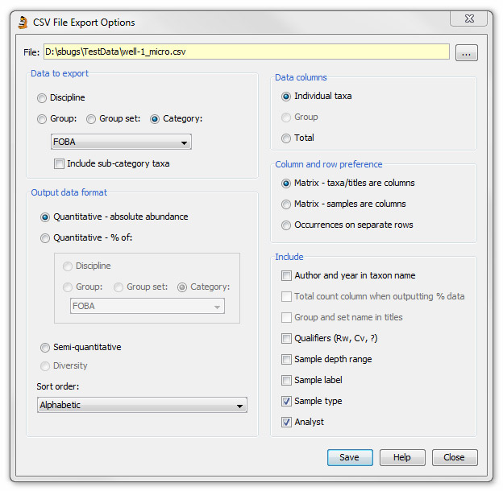This screenshot has height=491, width=503.
Task: Open the FOBA category dropdown
Action: click(x=121, y=142)
